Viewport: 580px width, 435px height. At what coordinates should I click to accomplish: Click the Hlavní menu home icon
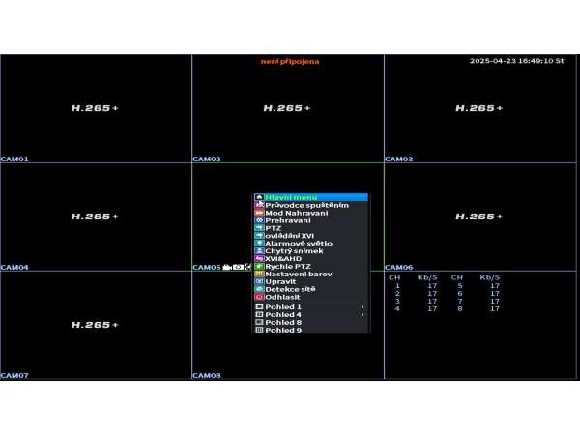point(259,198)
